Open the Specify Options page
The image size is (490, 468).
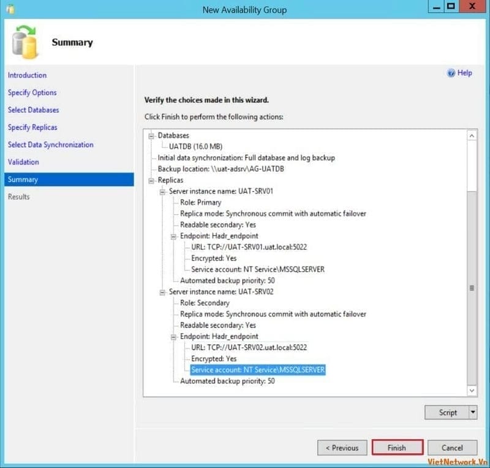click(32, 93)
